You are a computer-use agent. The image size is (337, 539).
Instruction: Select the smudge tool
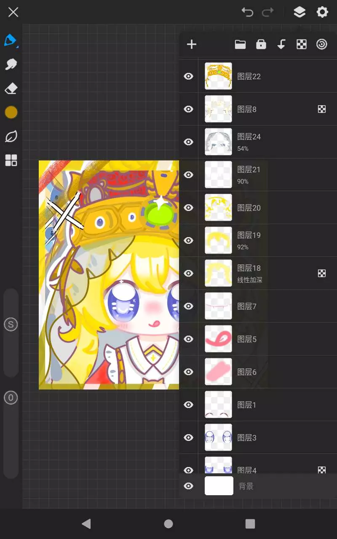tap(11, 64)
